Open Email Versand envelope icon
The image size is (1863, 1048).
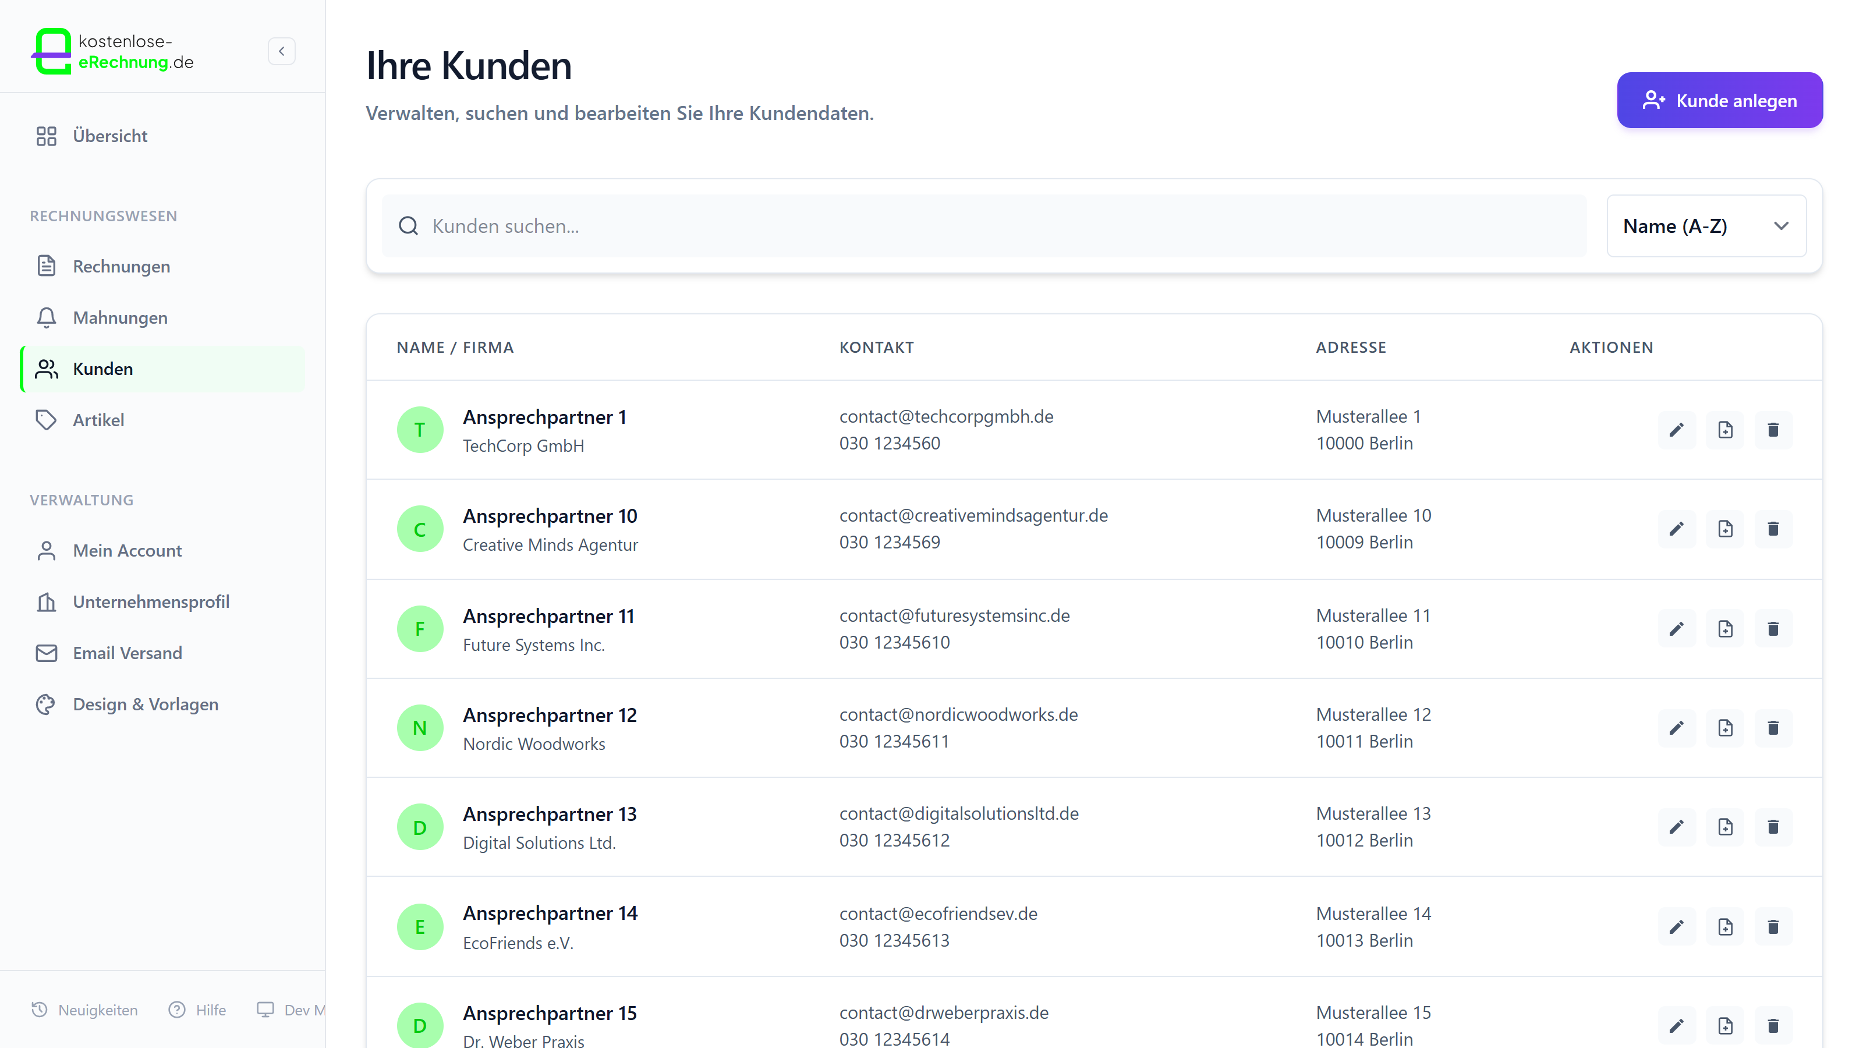pos(47,652)
